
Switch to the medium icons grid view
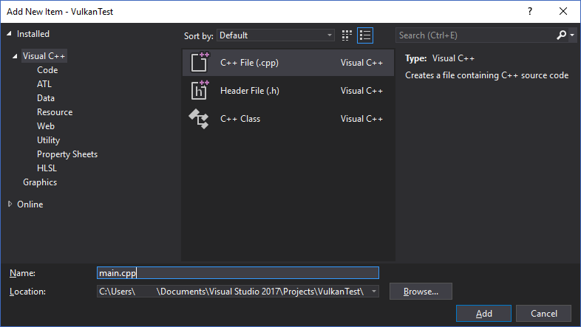pos(347,35)
